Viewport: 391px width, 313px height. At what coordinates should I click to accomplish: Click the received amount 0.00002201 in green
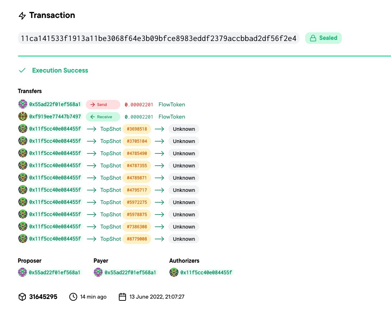pos(139,117)
